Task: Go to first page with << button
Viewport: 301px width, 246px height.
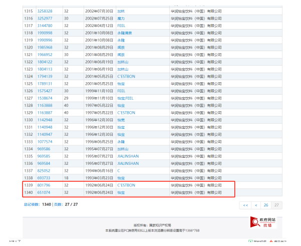Action: coord(245,205)
